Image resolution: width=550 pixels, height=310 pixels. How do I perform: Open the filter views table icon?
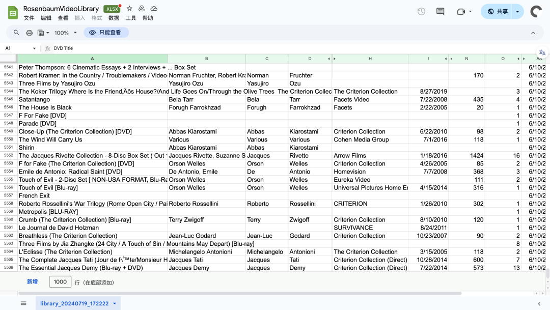point(41,33)
